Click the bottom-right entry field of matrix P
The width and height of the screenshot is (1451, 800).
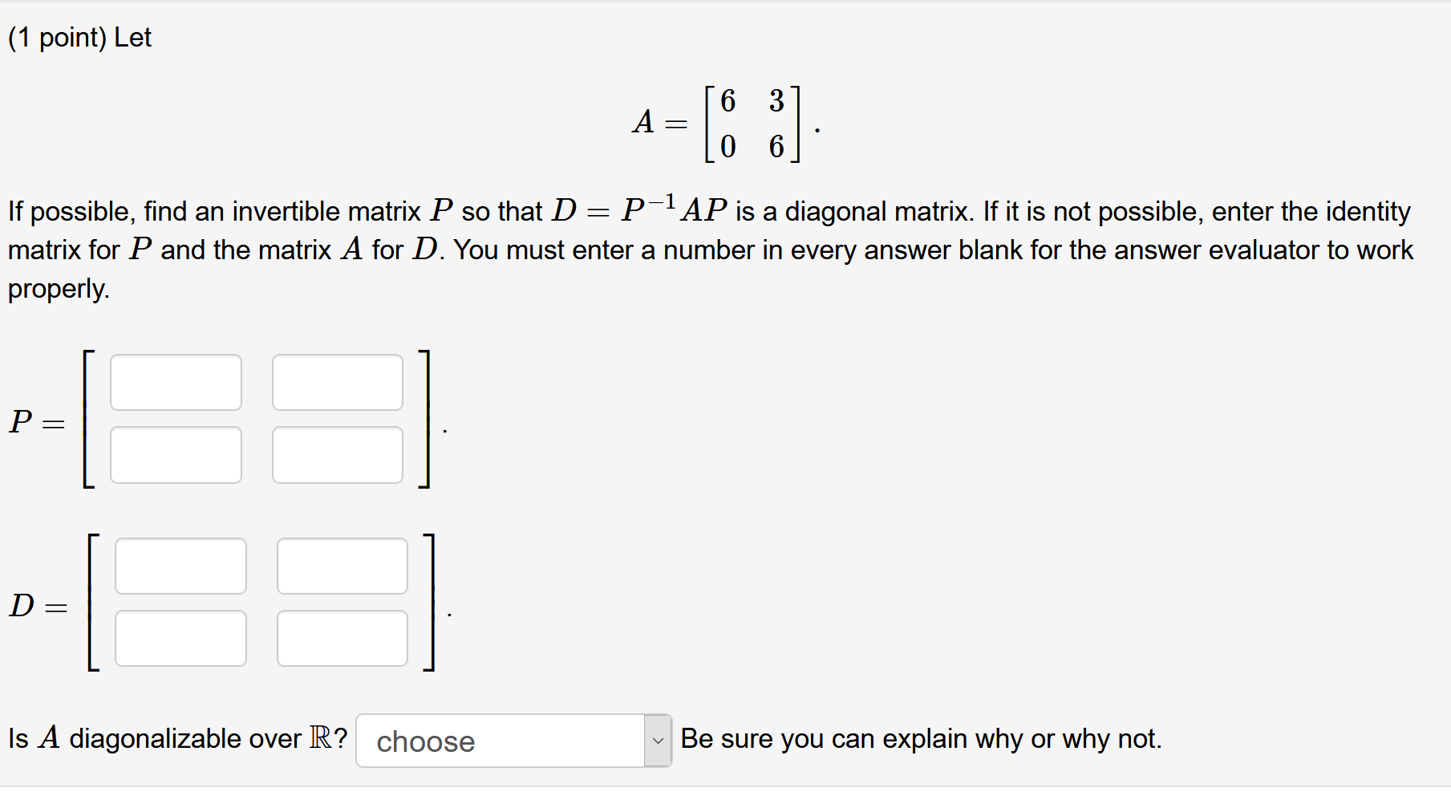click(338, 454)
